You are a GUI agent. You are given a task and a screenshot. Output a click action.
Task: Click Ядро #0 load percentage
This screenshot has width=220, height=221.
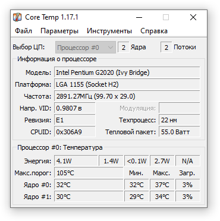(x=188, y=185)
